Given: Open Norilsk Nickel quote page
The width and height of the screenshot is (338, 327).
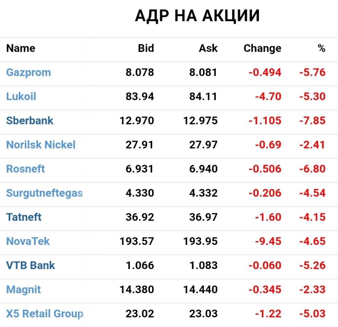Looking at the screenshot, I should coord(41,145).
